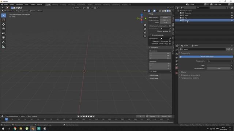Click the outliner filter funnel icon
This screenshot has width=234, height=131.
[x=227, y=8]
